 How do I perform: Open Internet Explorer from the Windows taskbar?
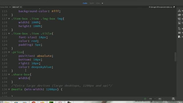click(x=16, y=102)
